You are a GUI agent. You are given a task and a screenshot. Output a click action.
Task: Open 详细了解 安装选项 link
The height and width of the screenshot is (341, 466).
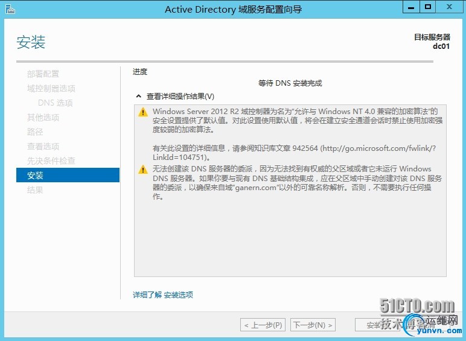tap(163, 295)
